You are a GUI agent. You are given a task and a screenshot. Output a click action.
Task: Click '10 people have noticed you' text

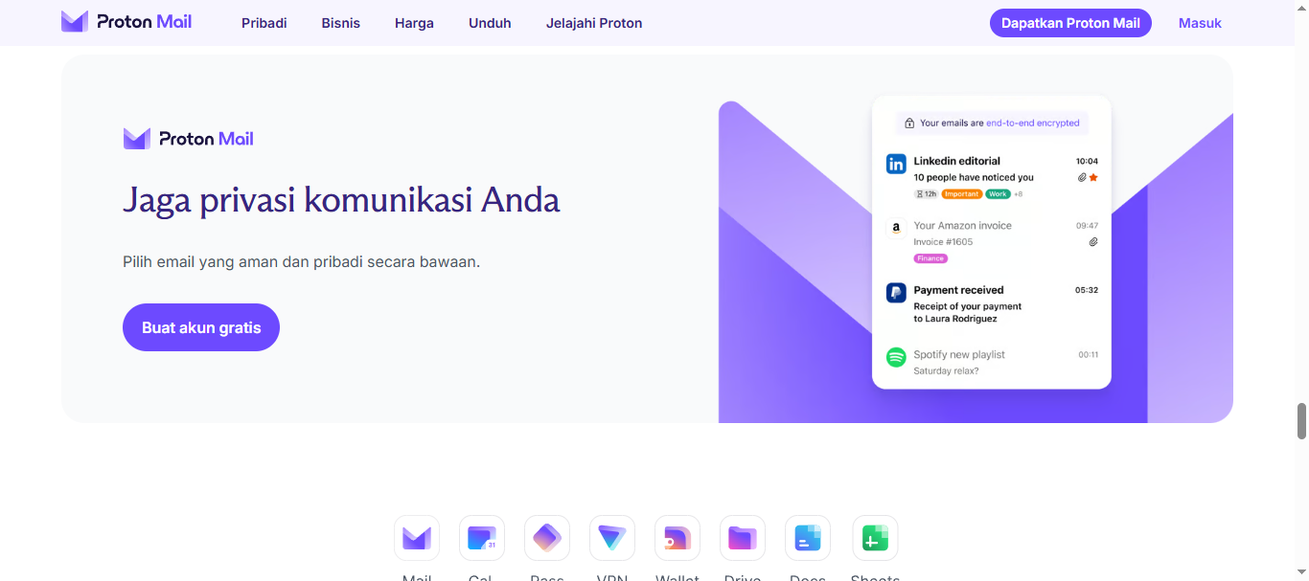pyautogui.click(x=974, y=177)
